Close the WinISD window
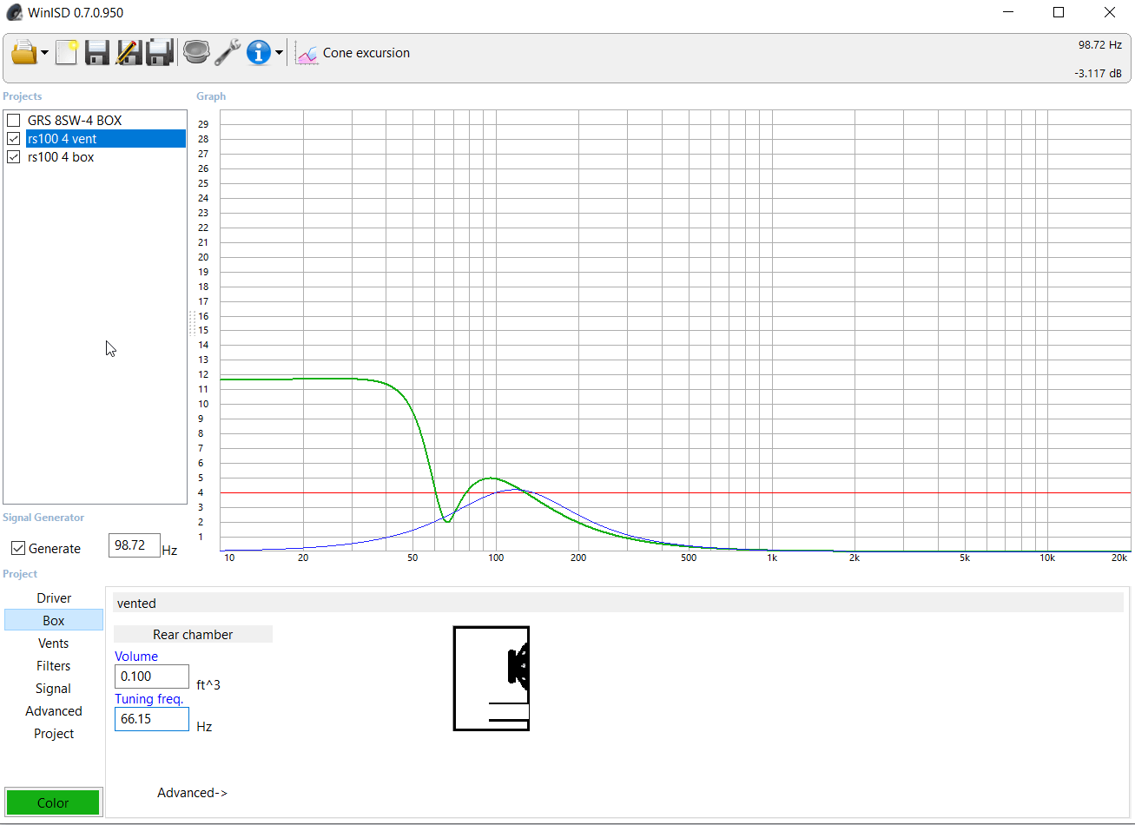The height and width of the screenshot is (825, 1135). pos(1110,12)
